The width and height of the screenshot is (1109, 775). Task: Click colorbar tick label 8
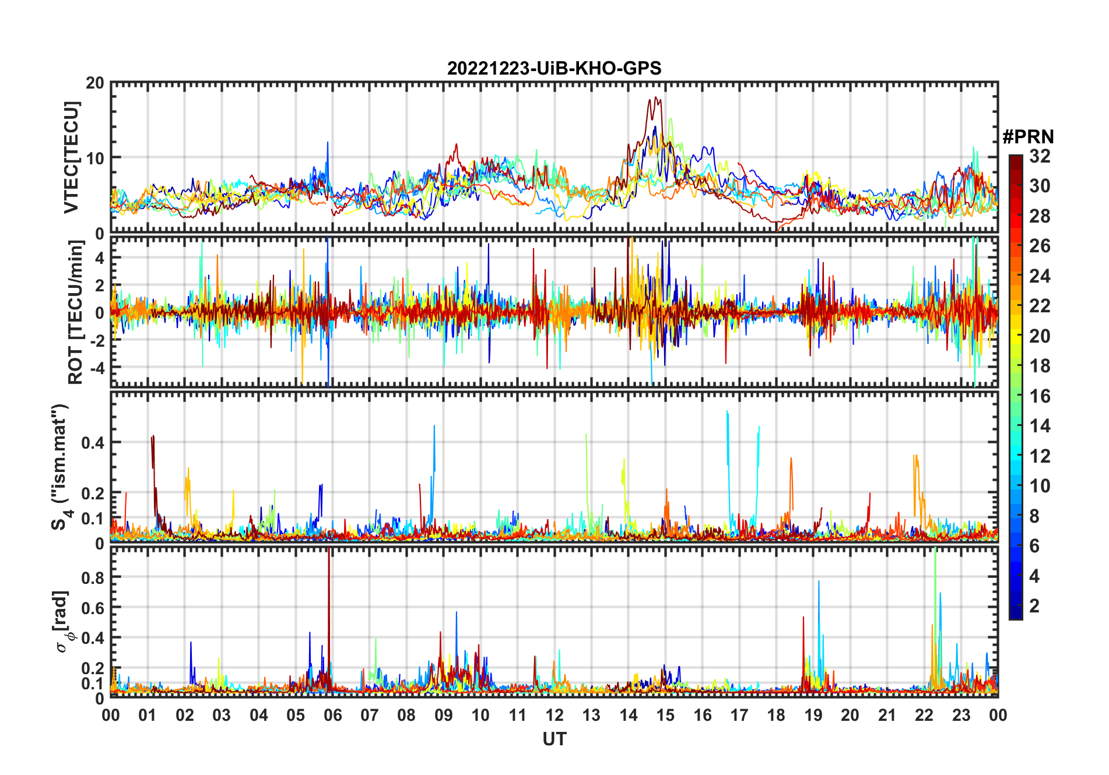pyautogui.click(x=1034, y=516)
